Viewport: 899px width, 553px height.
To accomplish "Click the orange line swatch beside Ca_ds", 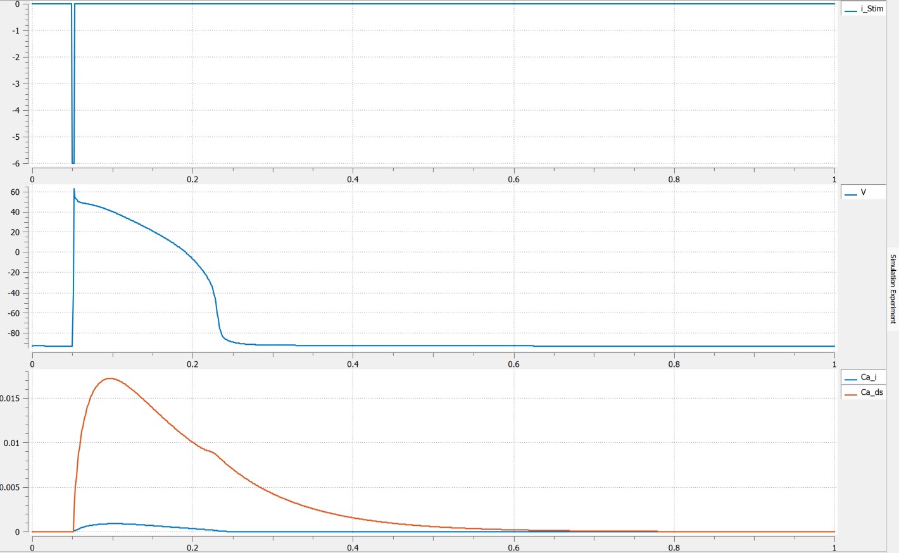I will [851, 393].
